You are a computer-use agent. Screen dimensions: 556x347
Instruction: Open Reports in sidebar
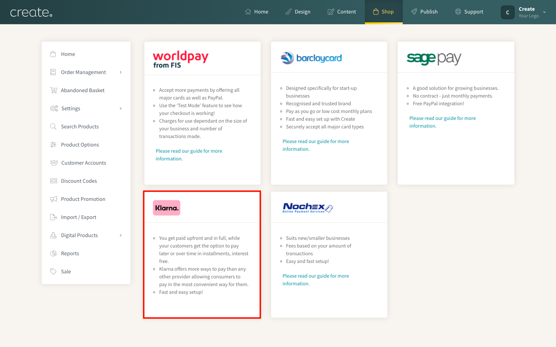(70, 253)
